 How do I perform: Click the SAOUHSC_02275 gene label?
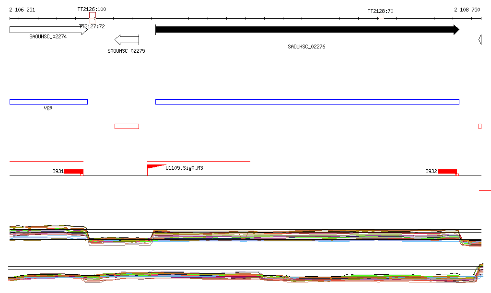point(126,51)
